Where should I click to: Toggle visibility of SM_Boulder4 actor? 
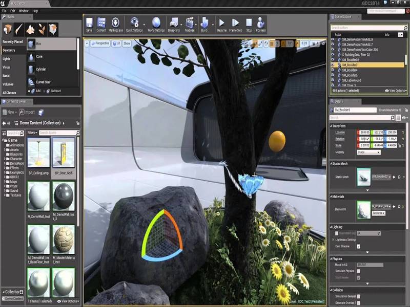[333, 70]
